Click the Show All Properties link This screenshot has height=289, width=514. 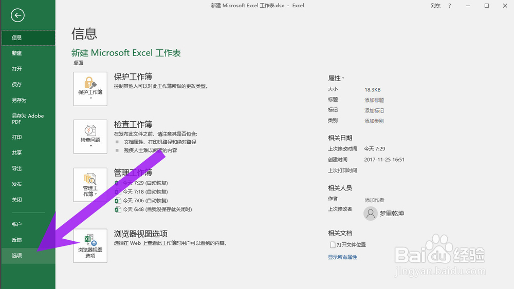click(x=342, y=257)
